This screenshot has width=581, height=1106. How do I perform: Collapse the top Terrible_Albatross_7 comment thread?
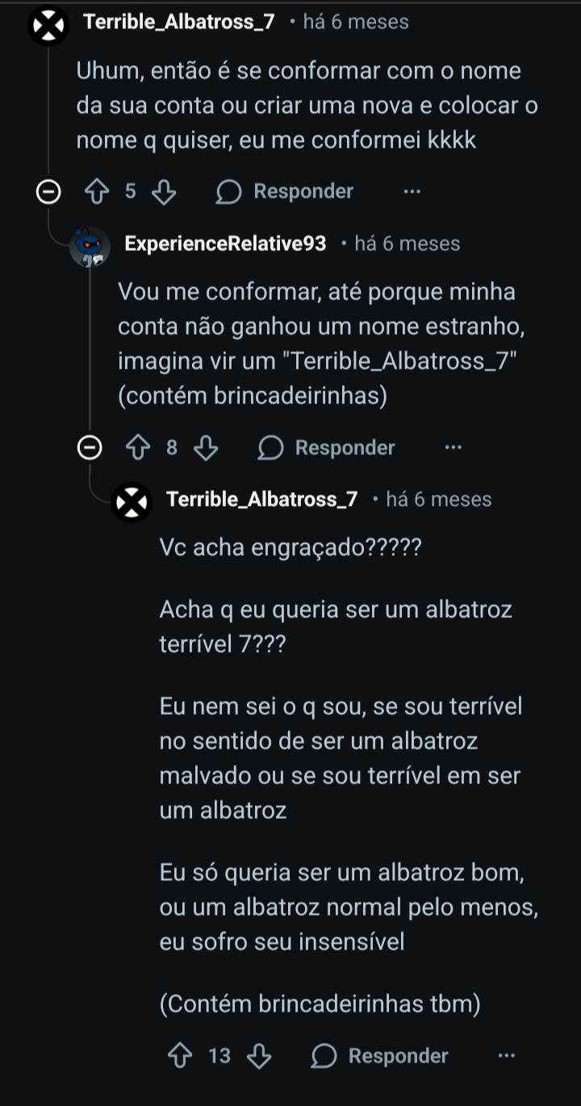tap(49, 192)
